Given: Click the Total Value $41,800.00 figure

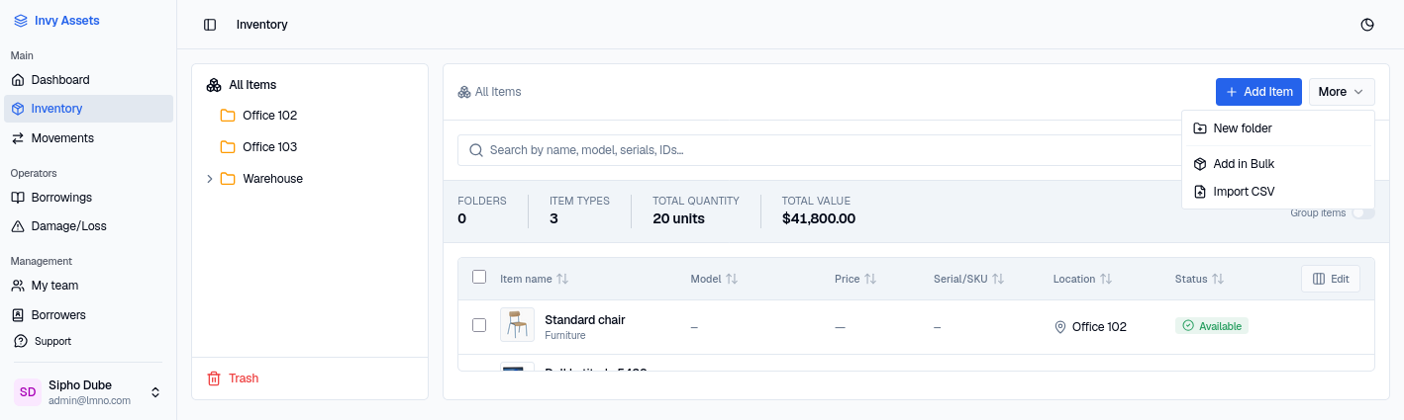Looking at the screenshot, I should pos(819,218).
